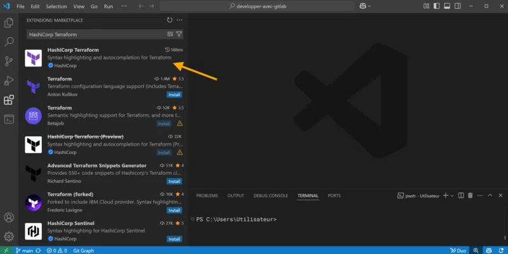Switch to the PROBLEMS tab
The height and width of the screenshot is (254, 508).
207,196
